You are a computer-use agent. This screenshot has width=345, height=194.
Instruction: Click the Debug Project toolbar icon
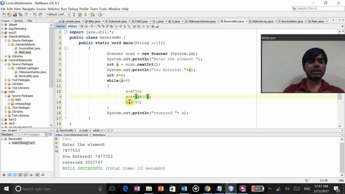[93, 15]
